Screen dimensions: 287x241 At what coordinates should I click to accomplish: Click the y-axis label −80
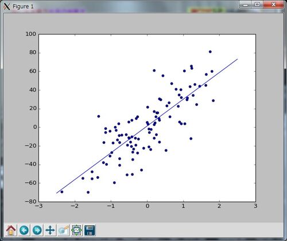pos(31,202)
